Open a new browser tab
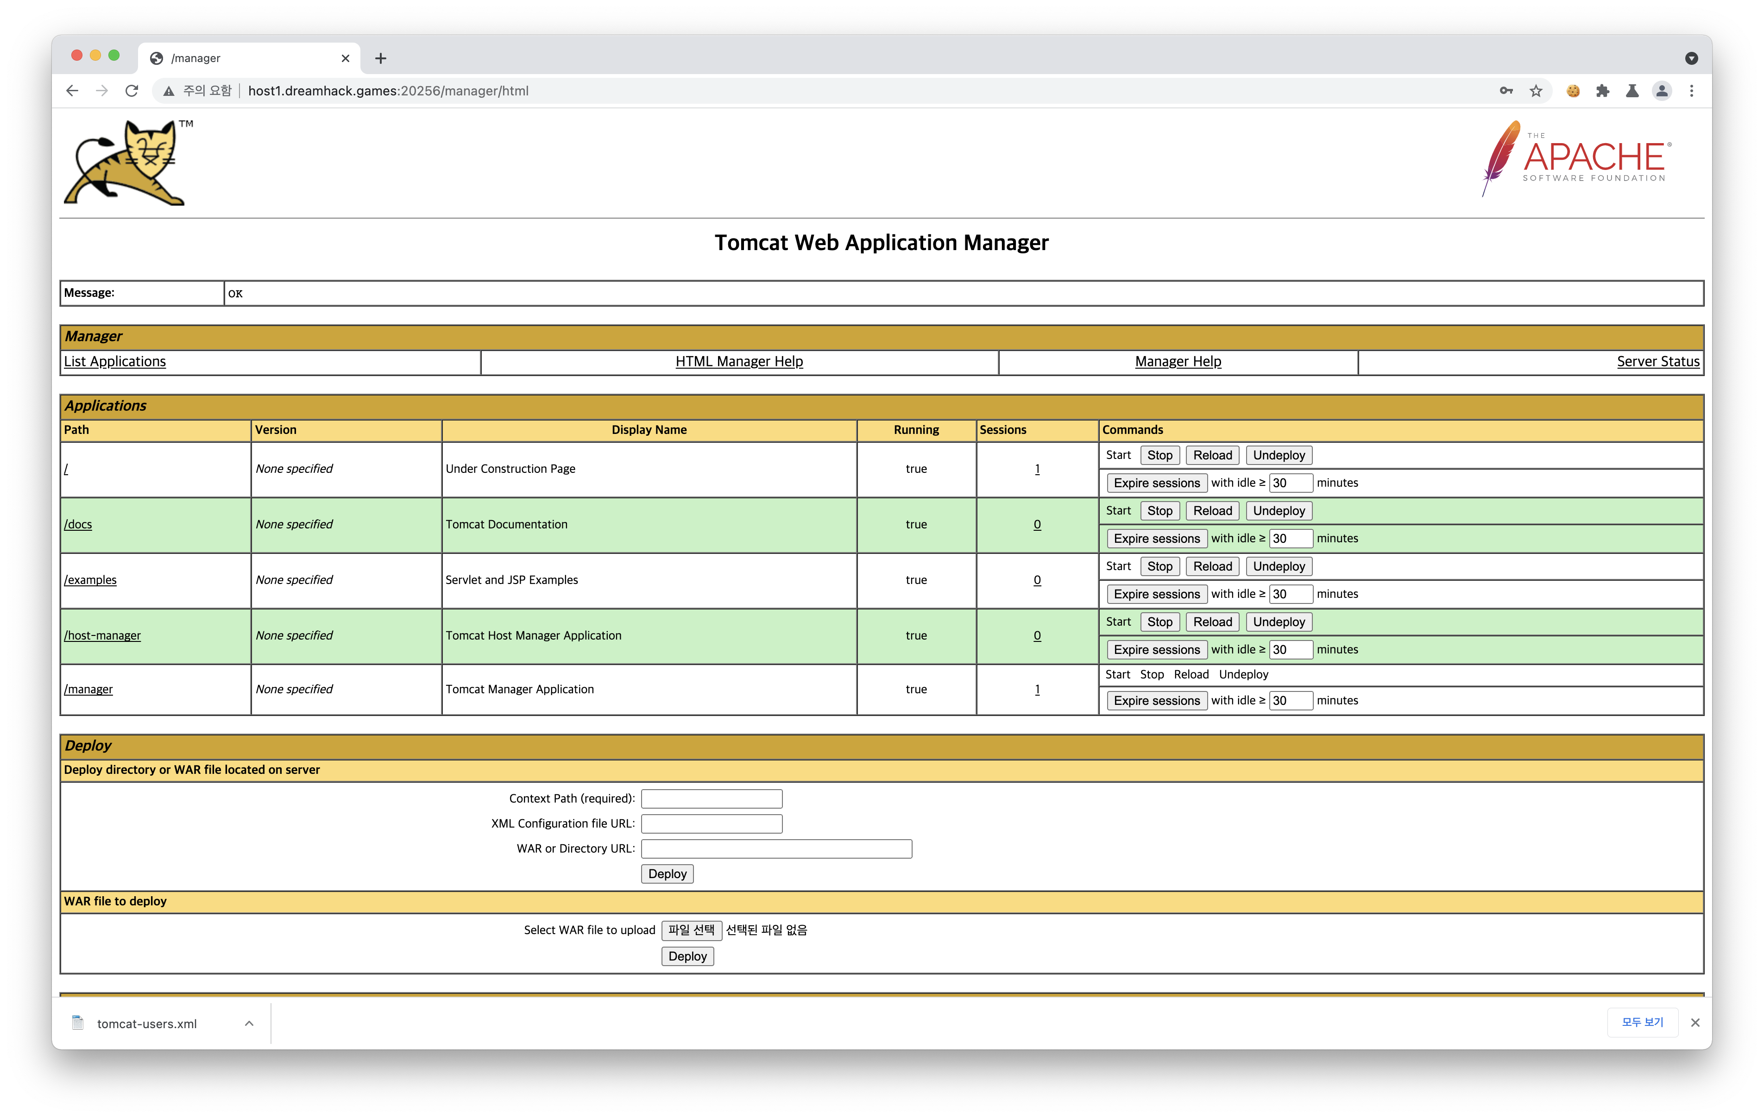 point(380,59)
